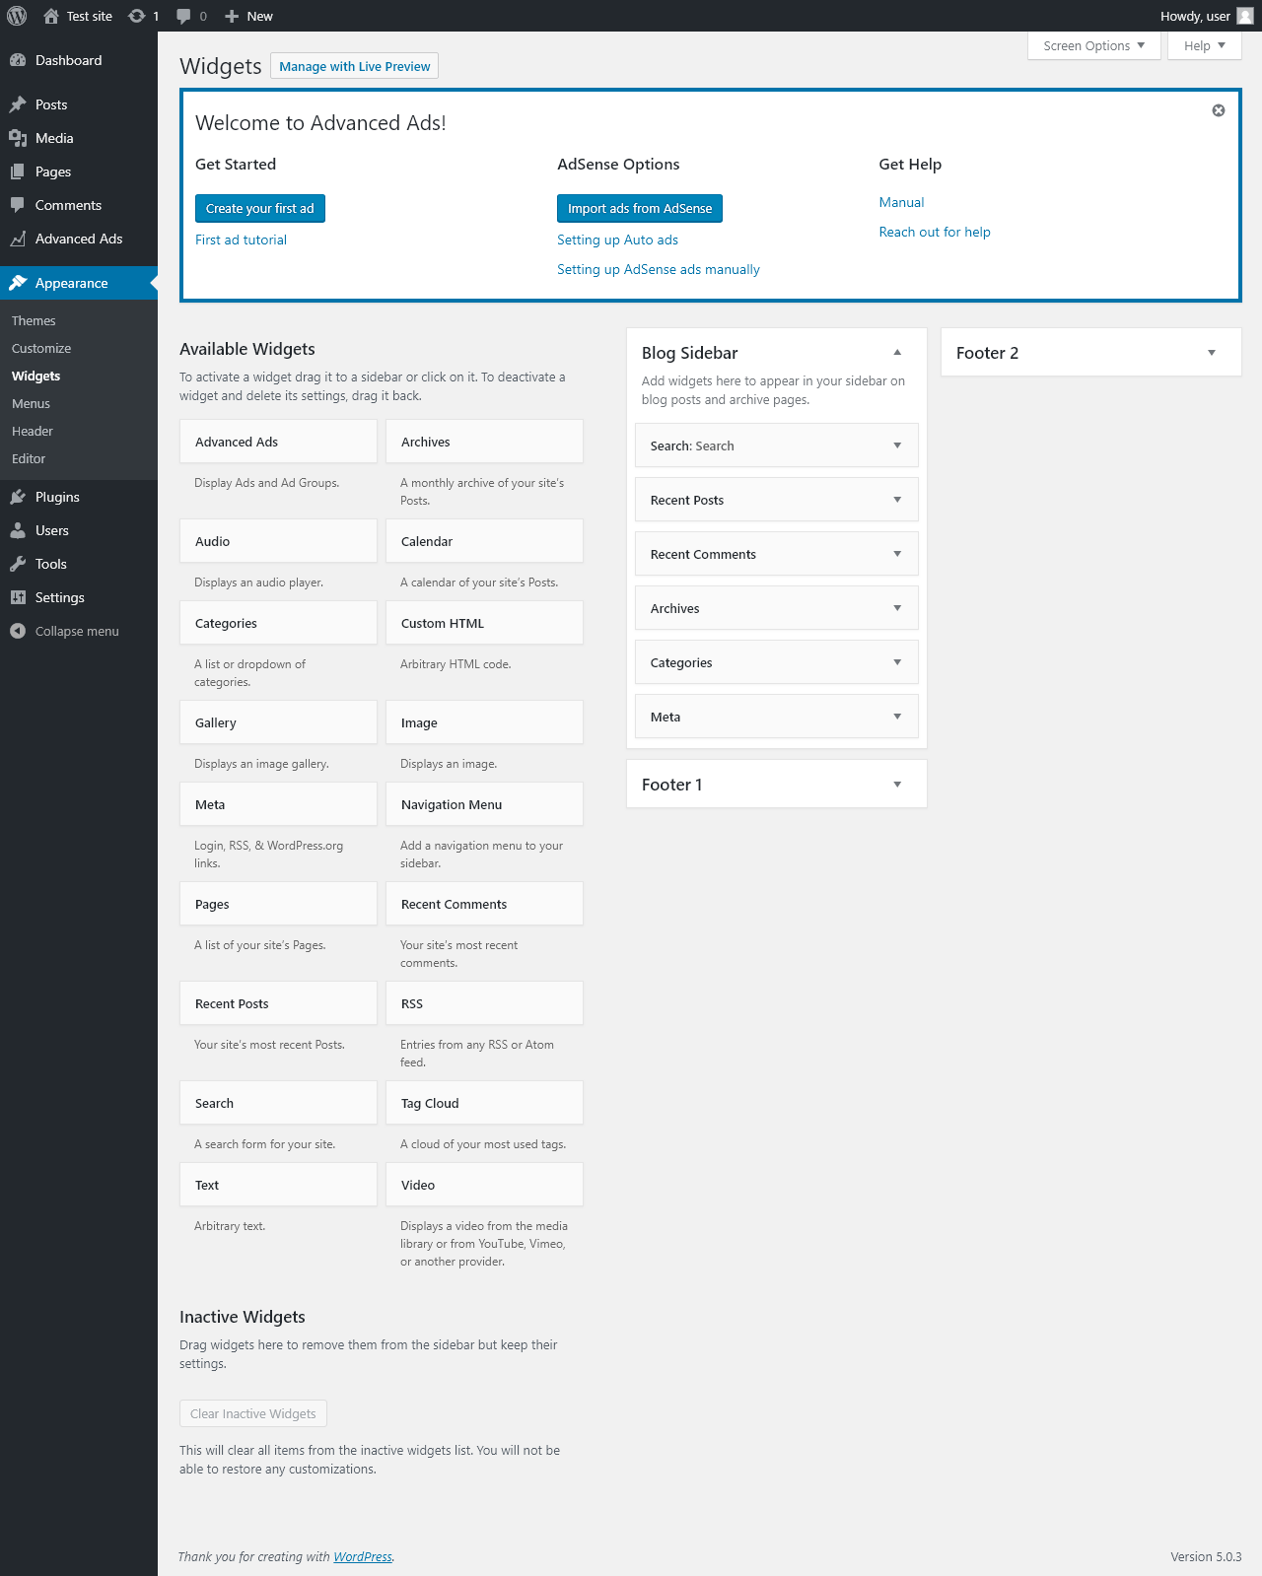Viewport: 1262px width, 1576px height.
Task: Expand the Meta sidebar widget arrow
Action: 897,717
